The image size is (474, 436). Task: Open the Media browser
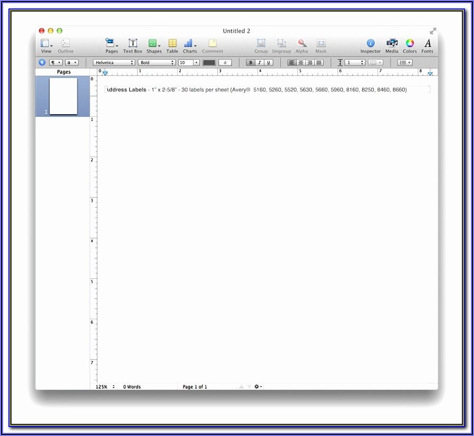pyautogui.click(x=392, y=46)
